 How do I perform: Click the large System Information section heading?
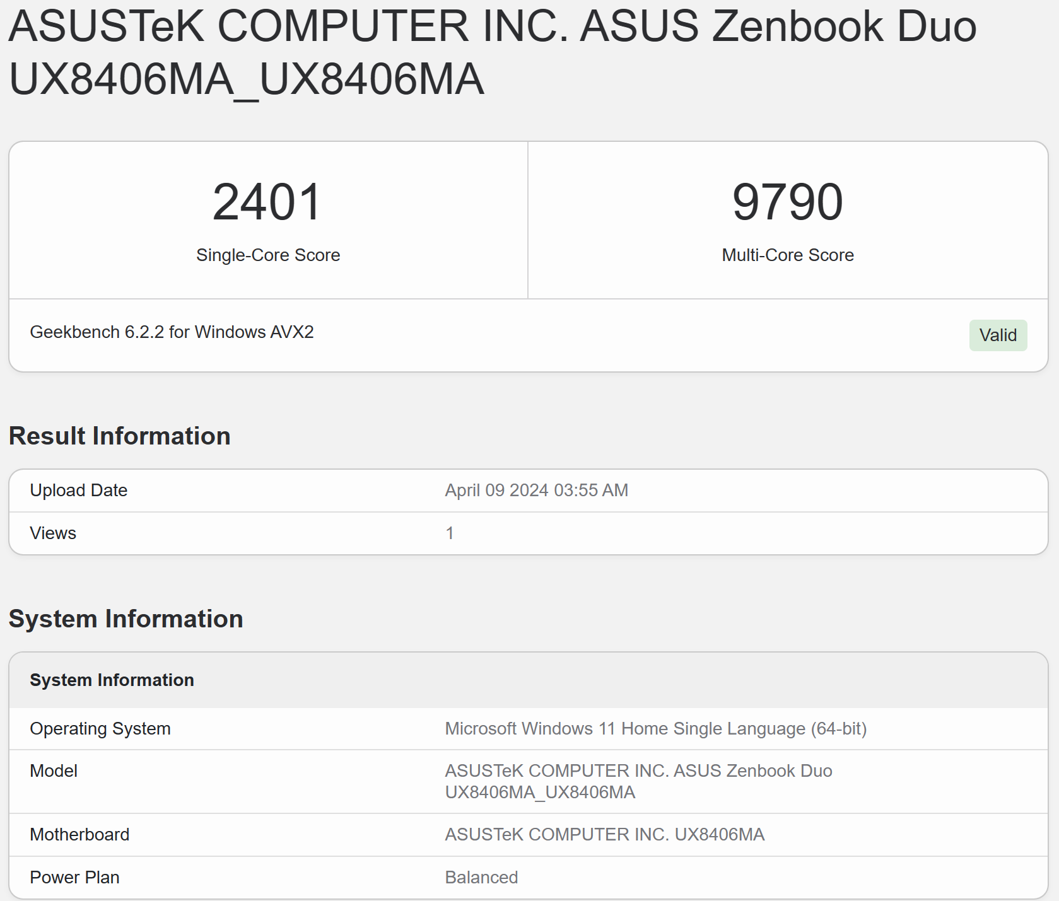[126, 619]
